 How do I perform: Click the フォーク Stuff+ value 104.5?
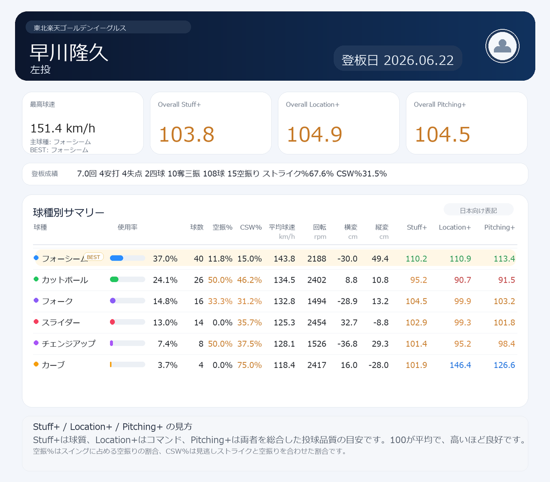tap(416, 301)
